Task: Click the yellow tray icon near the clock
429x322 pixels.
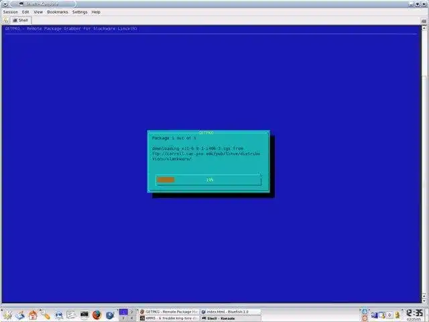Action: (397, 315)
